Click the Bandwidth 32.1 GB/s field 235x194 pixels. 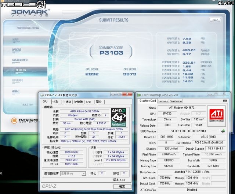pos(213,166)
